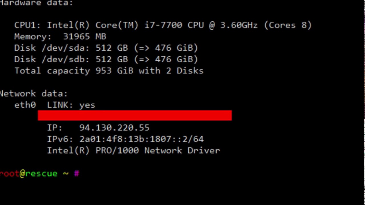
Task: Click the red redacted bar
Action: tap(135, 116)
